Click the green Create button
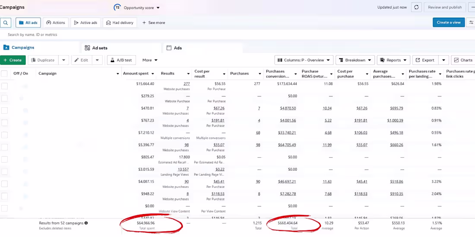The width and height of the screenshot is (475, 237). pyautogui.click(x=13, y=60)
